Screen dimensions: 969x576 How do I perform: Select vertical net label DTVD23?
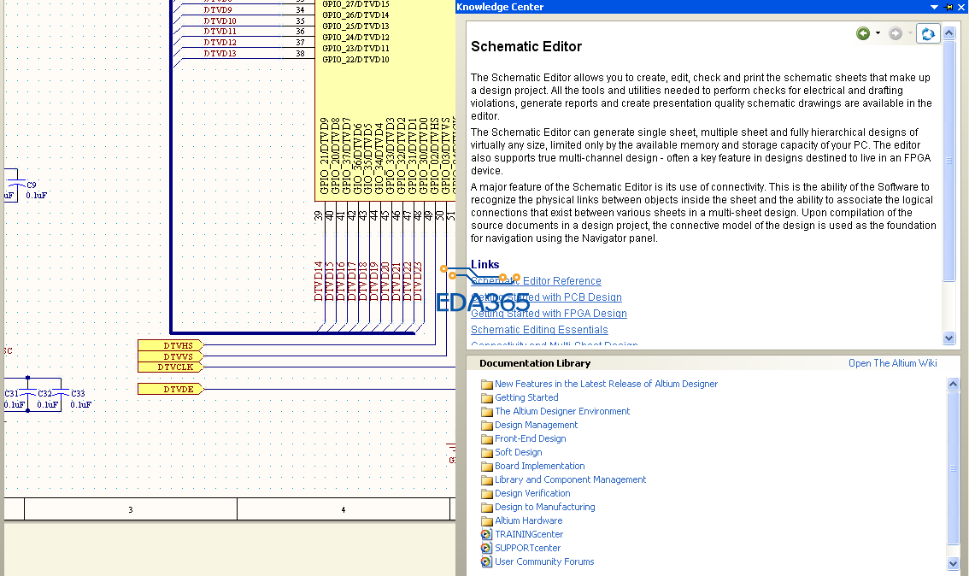[x=418, y=282]
